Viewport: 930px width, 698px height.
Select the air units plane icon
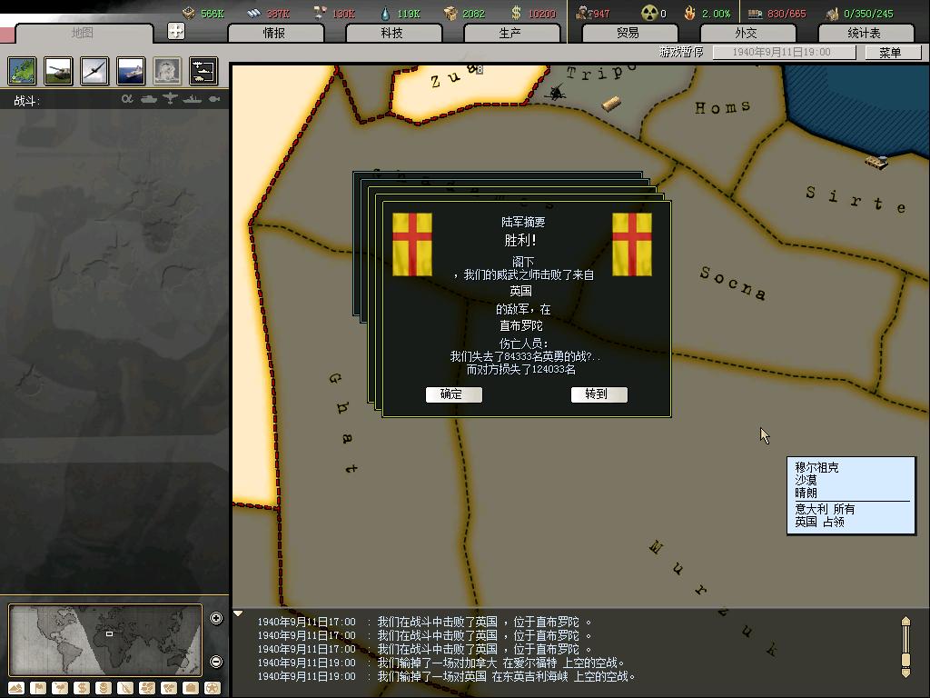click(94, 71)
